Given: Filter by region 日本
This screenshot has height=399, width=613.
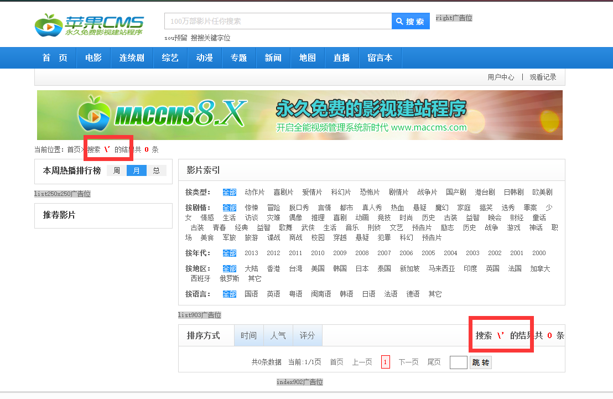Looking at the screenshot, I should 362,269.
